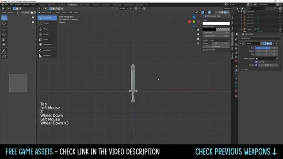Switch perspective/orthographic grid icon
This screenshot has height=159, width=283.
click(198, 43)
